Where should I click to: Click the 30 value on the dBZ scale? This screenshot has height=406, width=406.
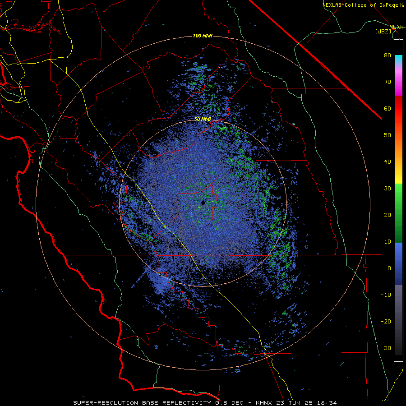click(x=388, y=189)
